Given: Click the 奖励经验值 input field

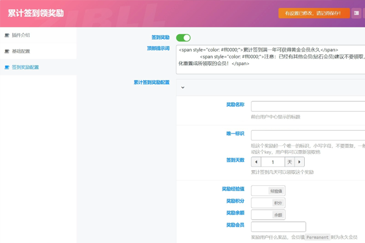Looking at the screenshot, I should pos(259,191).
